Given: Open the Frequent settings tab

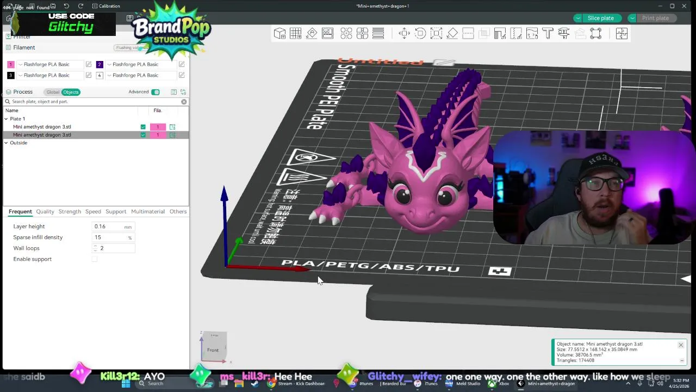Looking at the screenshot, I should point(20,212).
